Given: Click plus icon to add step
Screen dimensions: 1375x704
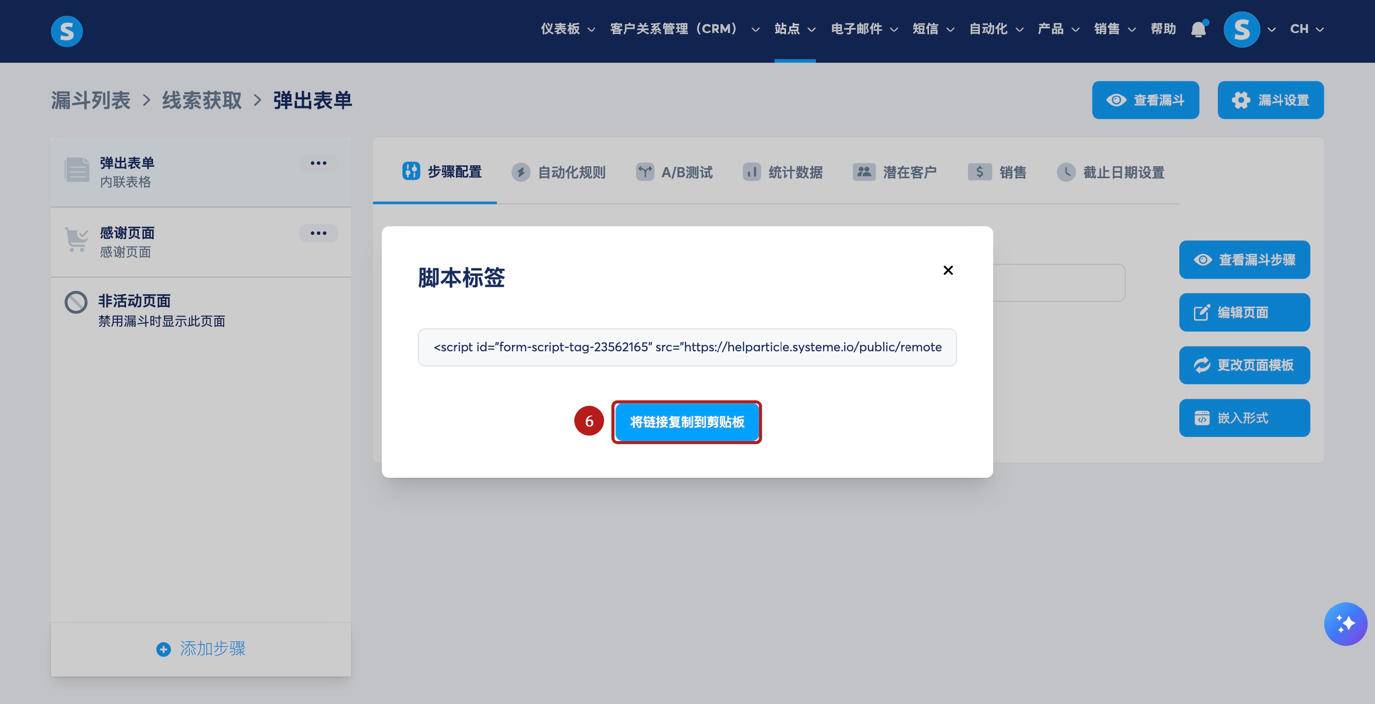Looking at the screenshot, I should click(x=163, y=649).
